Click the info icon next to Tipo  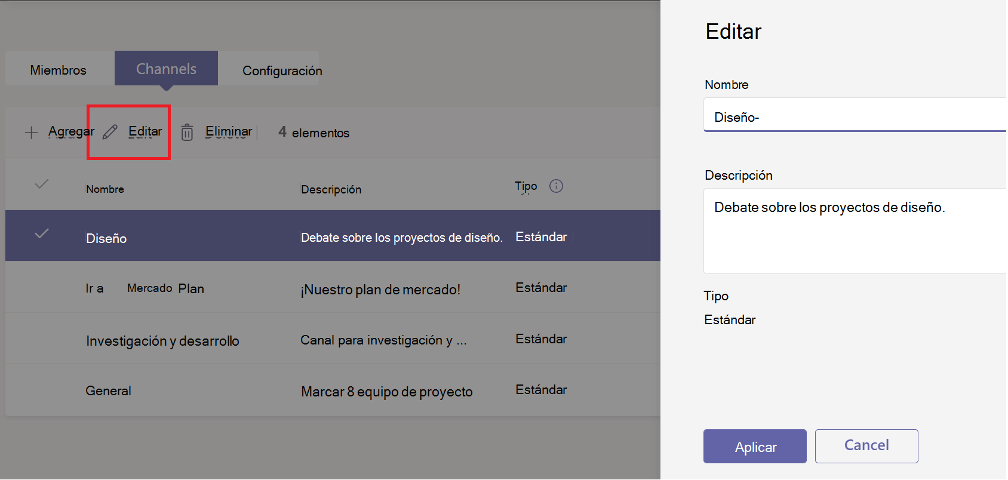(556, 186)
